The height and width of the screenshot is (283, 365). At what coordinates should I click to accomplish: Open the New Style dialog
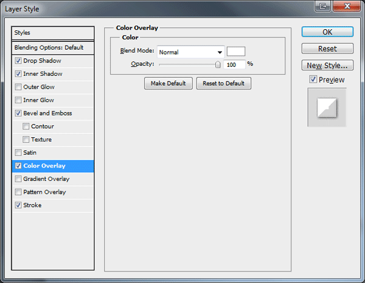coord(327,66)
